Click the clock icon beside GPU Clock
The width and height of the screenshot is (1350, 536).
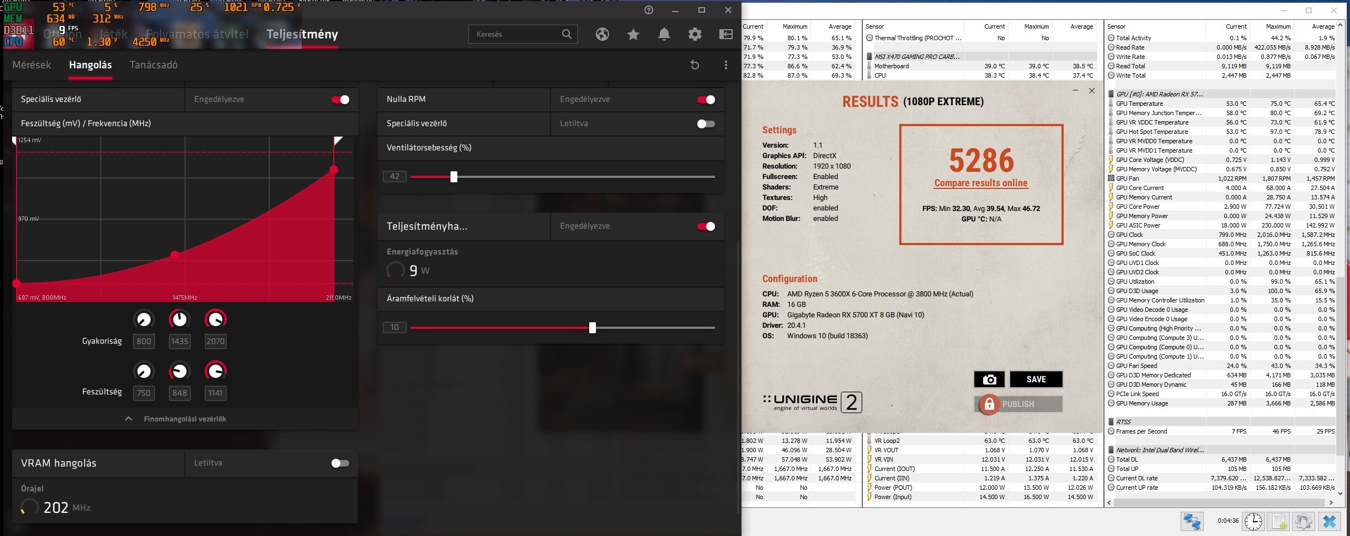pos(1111,235)
